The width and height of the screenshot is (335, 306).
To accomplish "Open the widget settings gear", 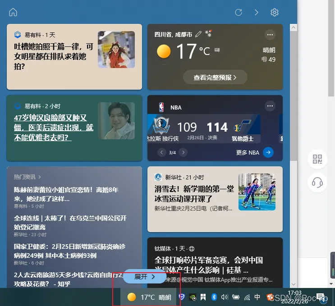I will click(x=274, y=12).
